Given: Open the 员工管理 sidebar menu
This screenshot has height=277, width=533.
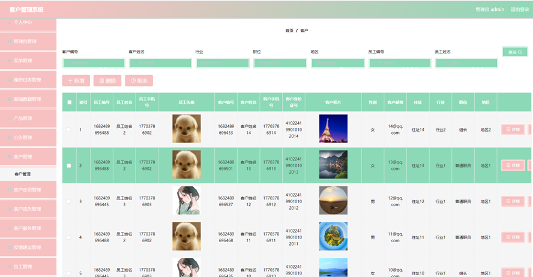Looking at the screenshot, I should (28, 266).
